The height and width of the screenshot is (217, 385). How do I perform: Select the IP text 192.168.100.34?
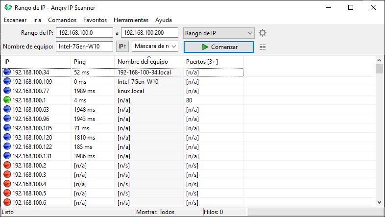point(31,72)
